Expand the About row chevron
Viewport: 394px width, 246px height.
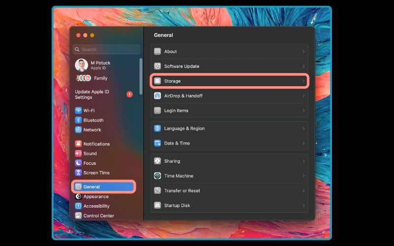(303, 52)
